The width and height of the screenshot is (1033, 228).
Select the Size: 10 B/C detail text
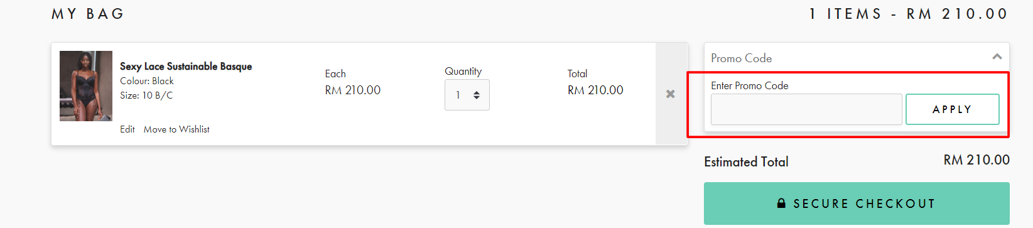coord(146,95)
